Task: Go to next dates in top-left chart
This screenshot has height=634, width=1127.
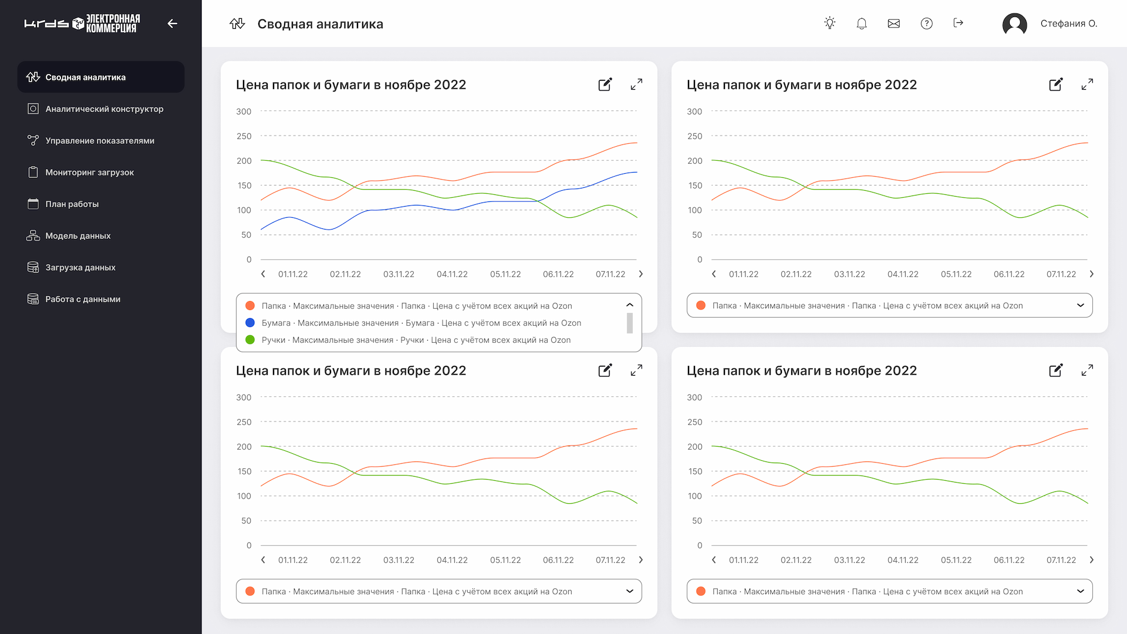Action: (640, 274)
